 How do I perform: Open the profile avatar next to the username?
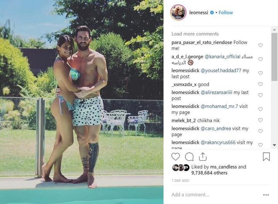(178, 13)
